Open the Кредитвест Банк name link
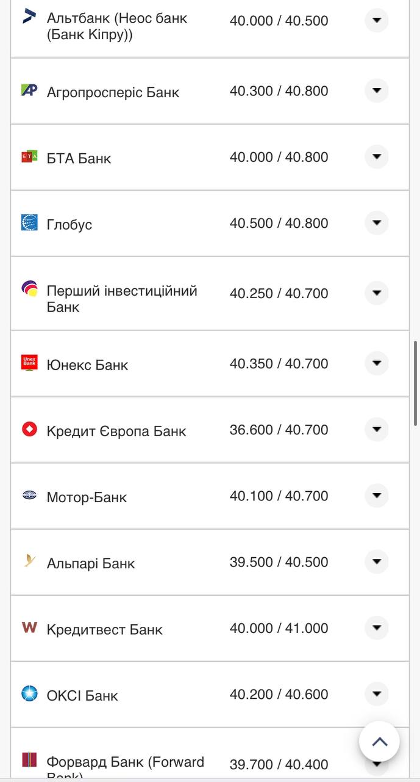This screenshot has height=782, width=420. [x=104, y=630]
